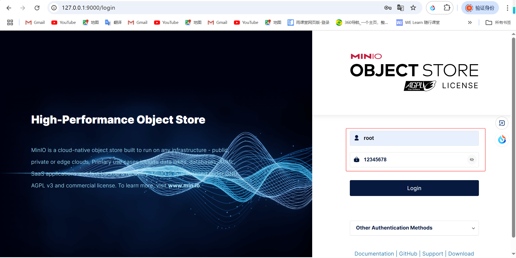Viewport: 516px width, 258px height.
Task: Click the Login button
Action: pos(414,188)
